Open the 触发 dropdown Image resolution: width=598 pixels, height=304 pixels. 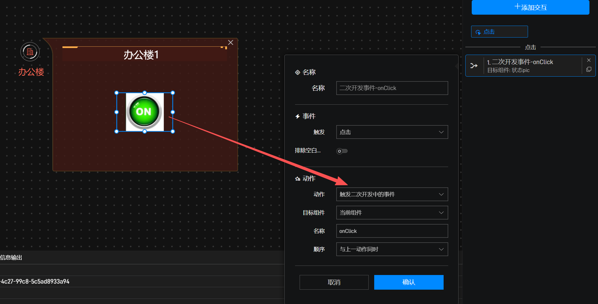pos(392,132)
